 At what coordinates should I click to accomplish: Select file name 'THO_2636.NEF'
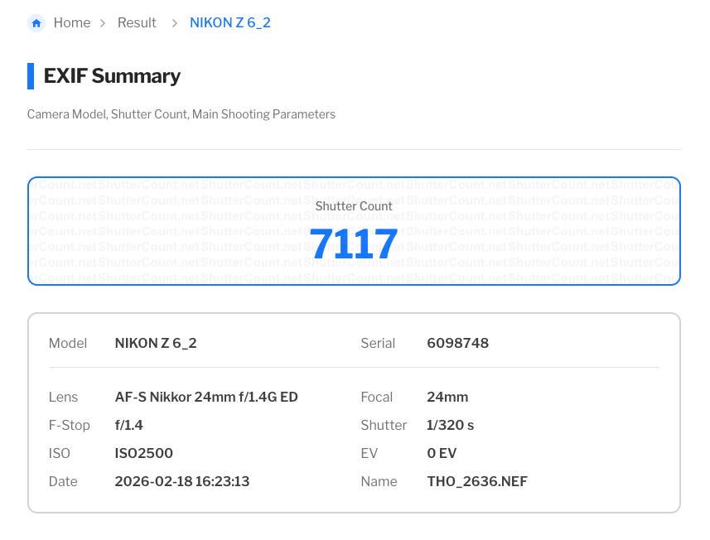[477, 481]
